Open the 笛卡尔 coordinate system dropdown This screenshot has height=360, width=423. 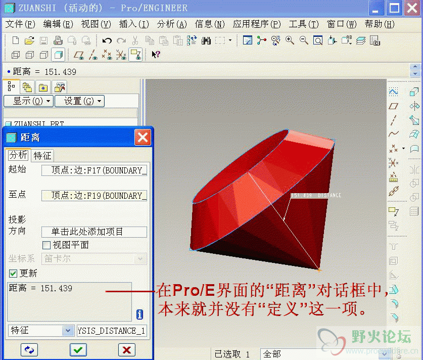(140, 259)
